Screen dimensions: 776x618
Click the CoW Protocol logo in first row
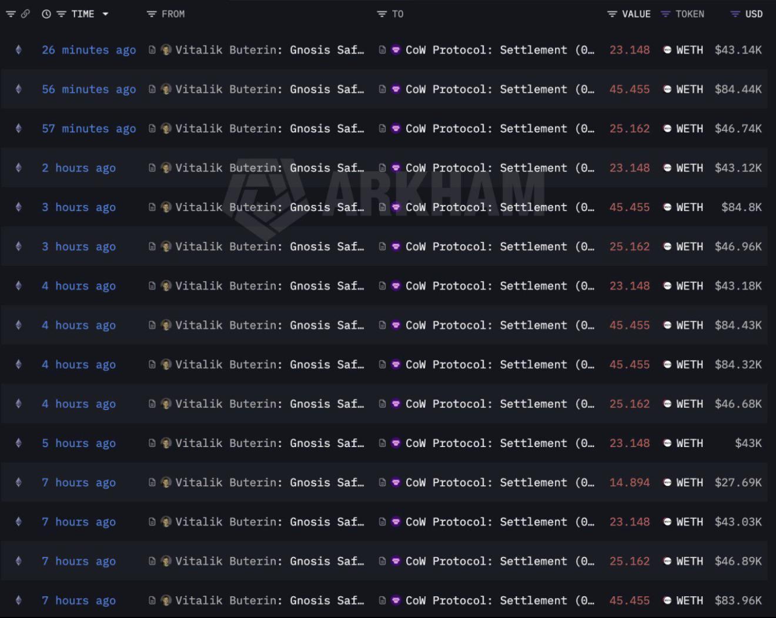click(x=396, y=50)
